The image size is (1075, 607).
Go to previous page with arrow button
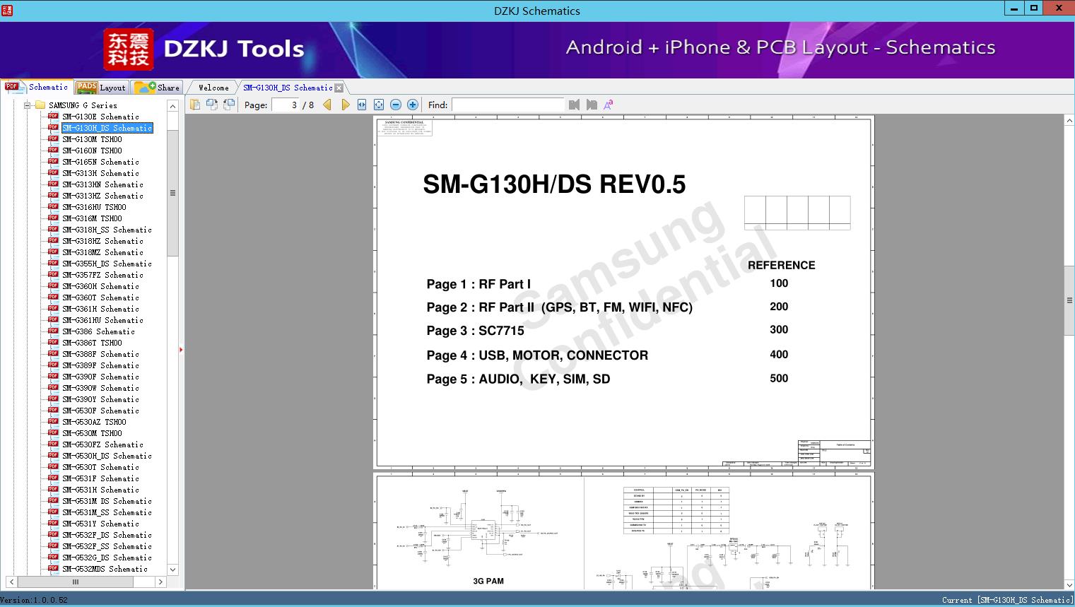point(327,104)
